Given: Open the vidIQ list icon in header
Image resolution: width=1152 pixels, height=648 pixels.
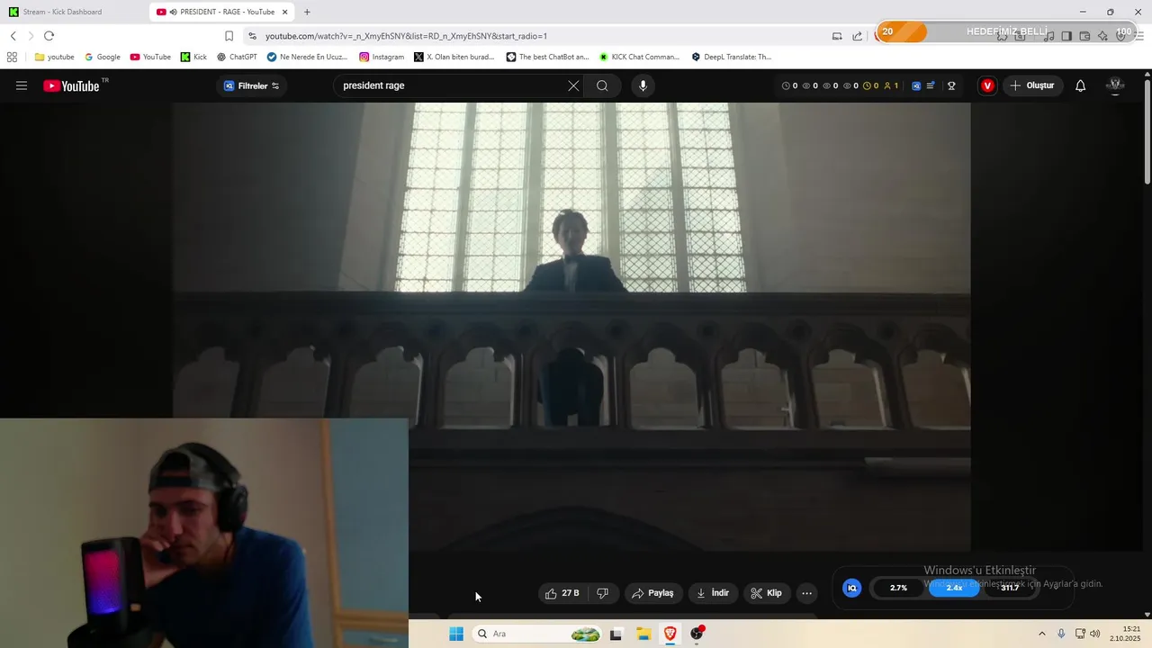Looking at the screenshot, I should coord(931,85).
